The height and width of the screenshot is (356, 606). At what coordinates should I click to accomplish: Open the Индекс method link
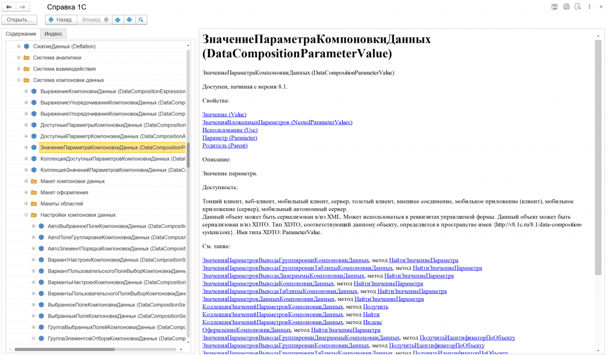pyautogui.click(x=372, y=322)
